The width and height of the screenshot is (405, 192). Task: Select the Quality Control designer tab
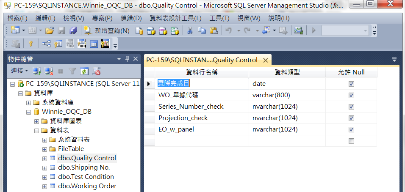pyautogui.click(x=202, y=60)
